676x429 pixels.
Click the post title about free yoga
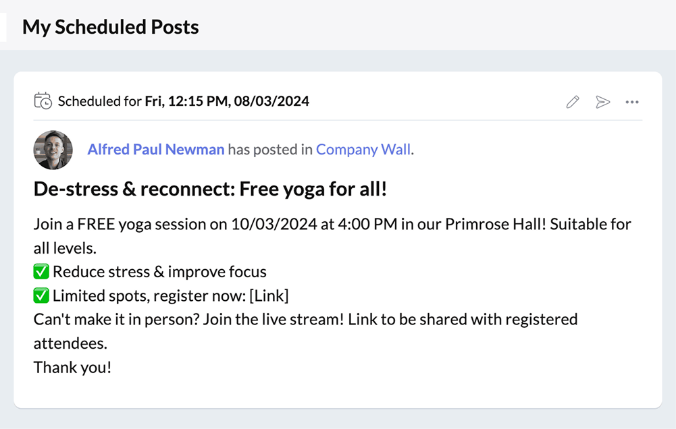[210, 189]
